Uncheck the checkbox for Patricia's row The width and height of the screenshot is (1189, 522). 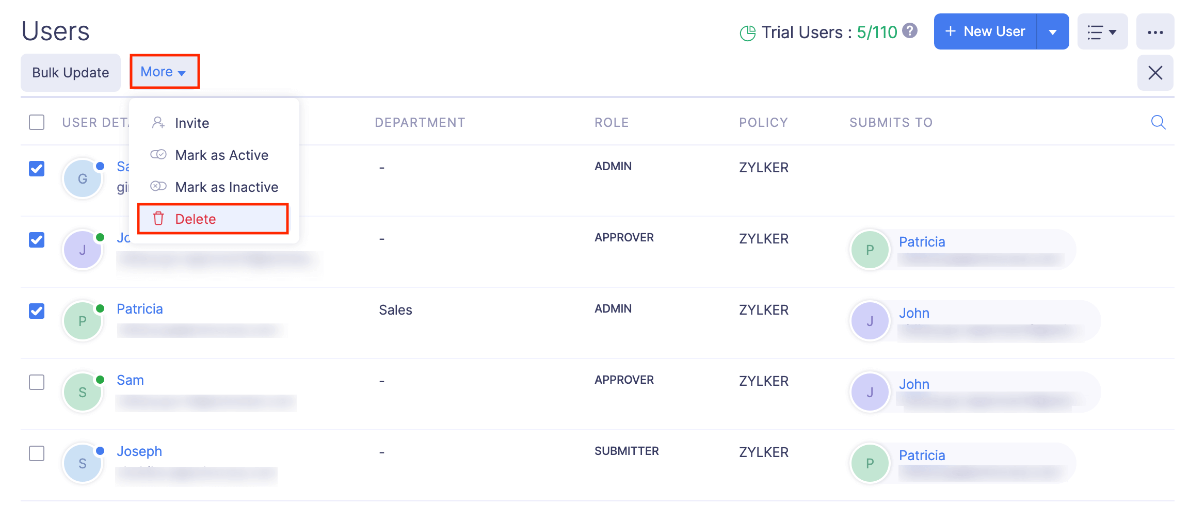pyautogui.click(x=37, y=311)
